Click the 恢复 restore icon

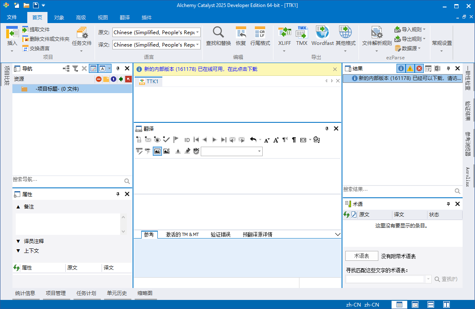241,37
